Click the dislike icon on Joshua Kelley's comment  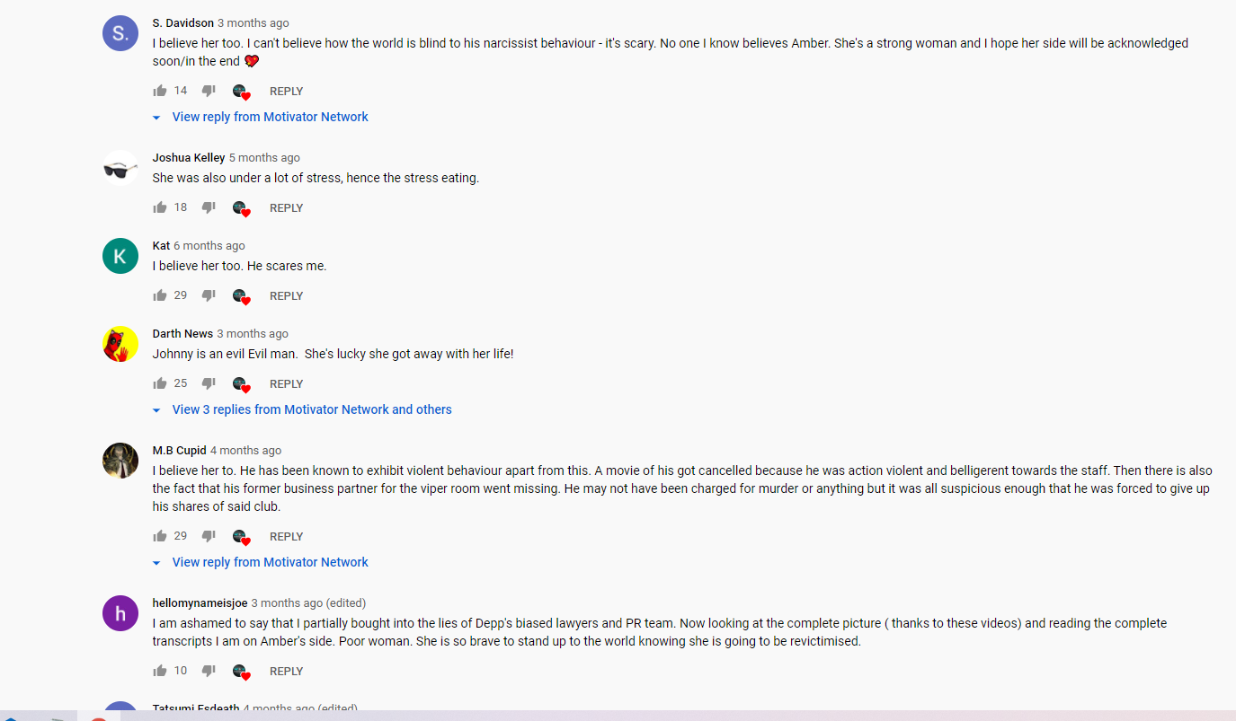pyautogui.click(x=208, y=207)
